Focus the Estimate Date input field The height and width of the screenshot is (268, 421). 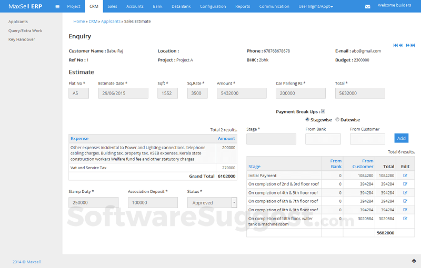123,93
